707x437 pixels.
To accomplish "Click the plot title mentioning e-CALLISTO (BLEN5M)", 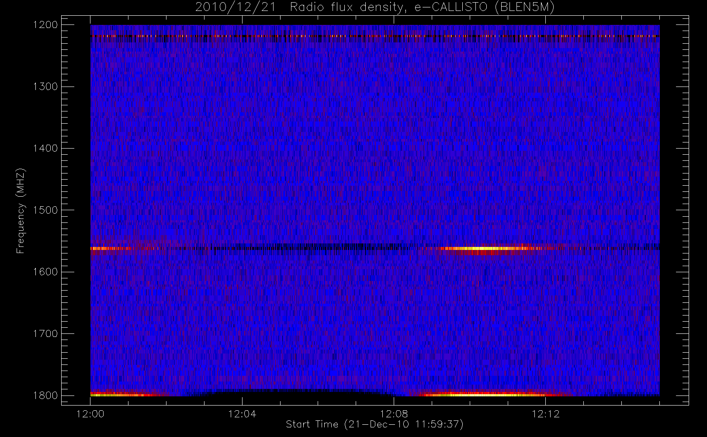I will pos(375,7).
